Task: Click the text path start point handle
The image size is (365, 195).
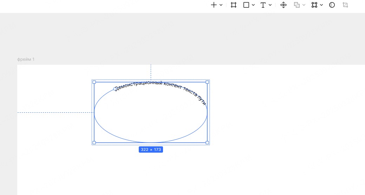Action: click(115, 89)
